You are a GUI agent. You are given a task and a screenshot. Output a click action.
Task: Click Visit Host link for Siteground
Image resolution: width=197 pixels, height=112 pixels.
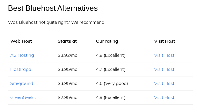[x=164, y=83]
